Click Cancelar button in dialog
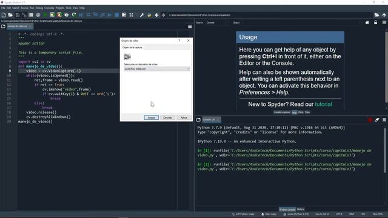Image resolution: width=388 pixels, height=218 pixels. [167, 117]
